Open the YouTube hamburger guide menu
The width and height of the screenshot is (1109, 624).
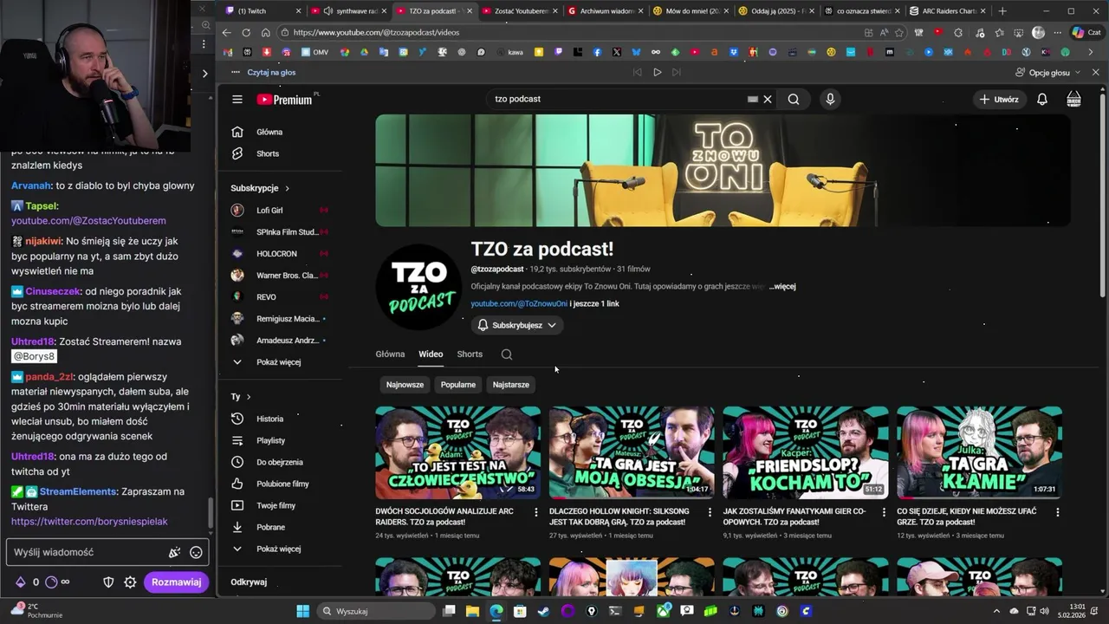[x=237, y=99]
